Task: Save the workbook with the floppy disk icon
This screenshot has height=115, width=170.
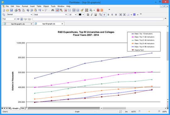Action: pos(11,10)
